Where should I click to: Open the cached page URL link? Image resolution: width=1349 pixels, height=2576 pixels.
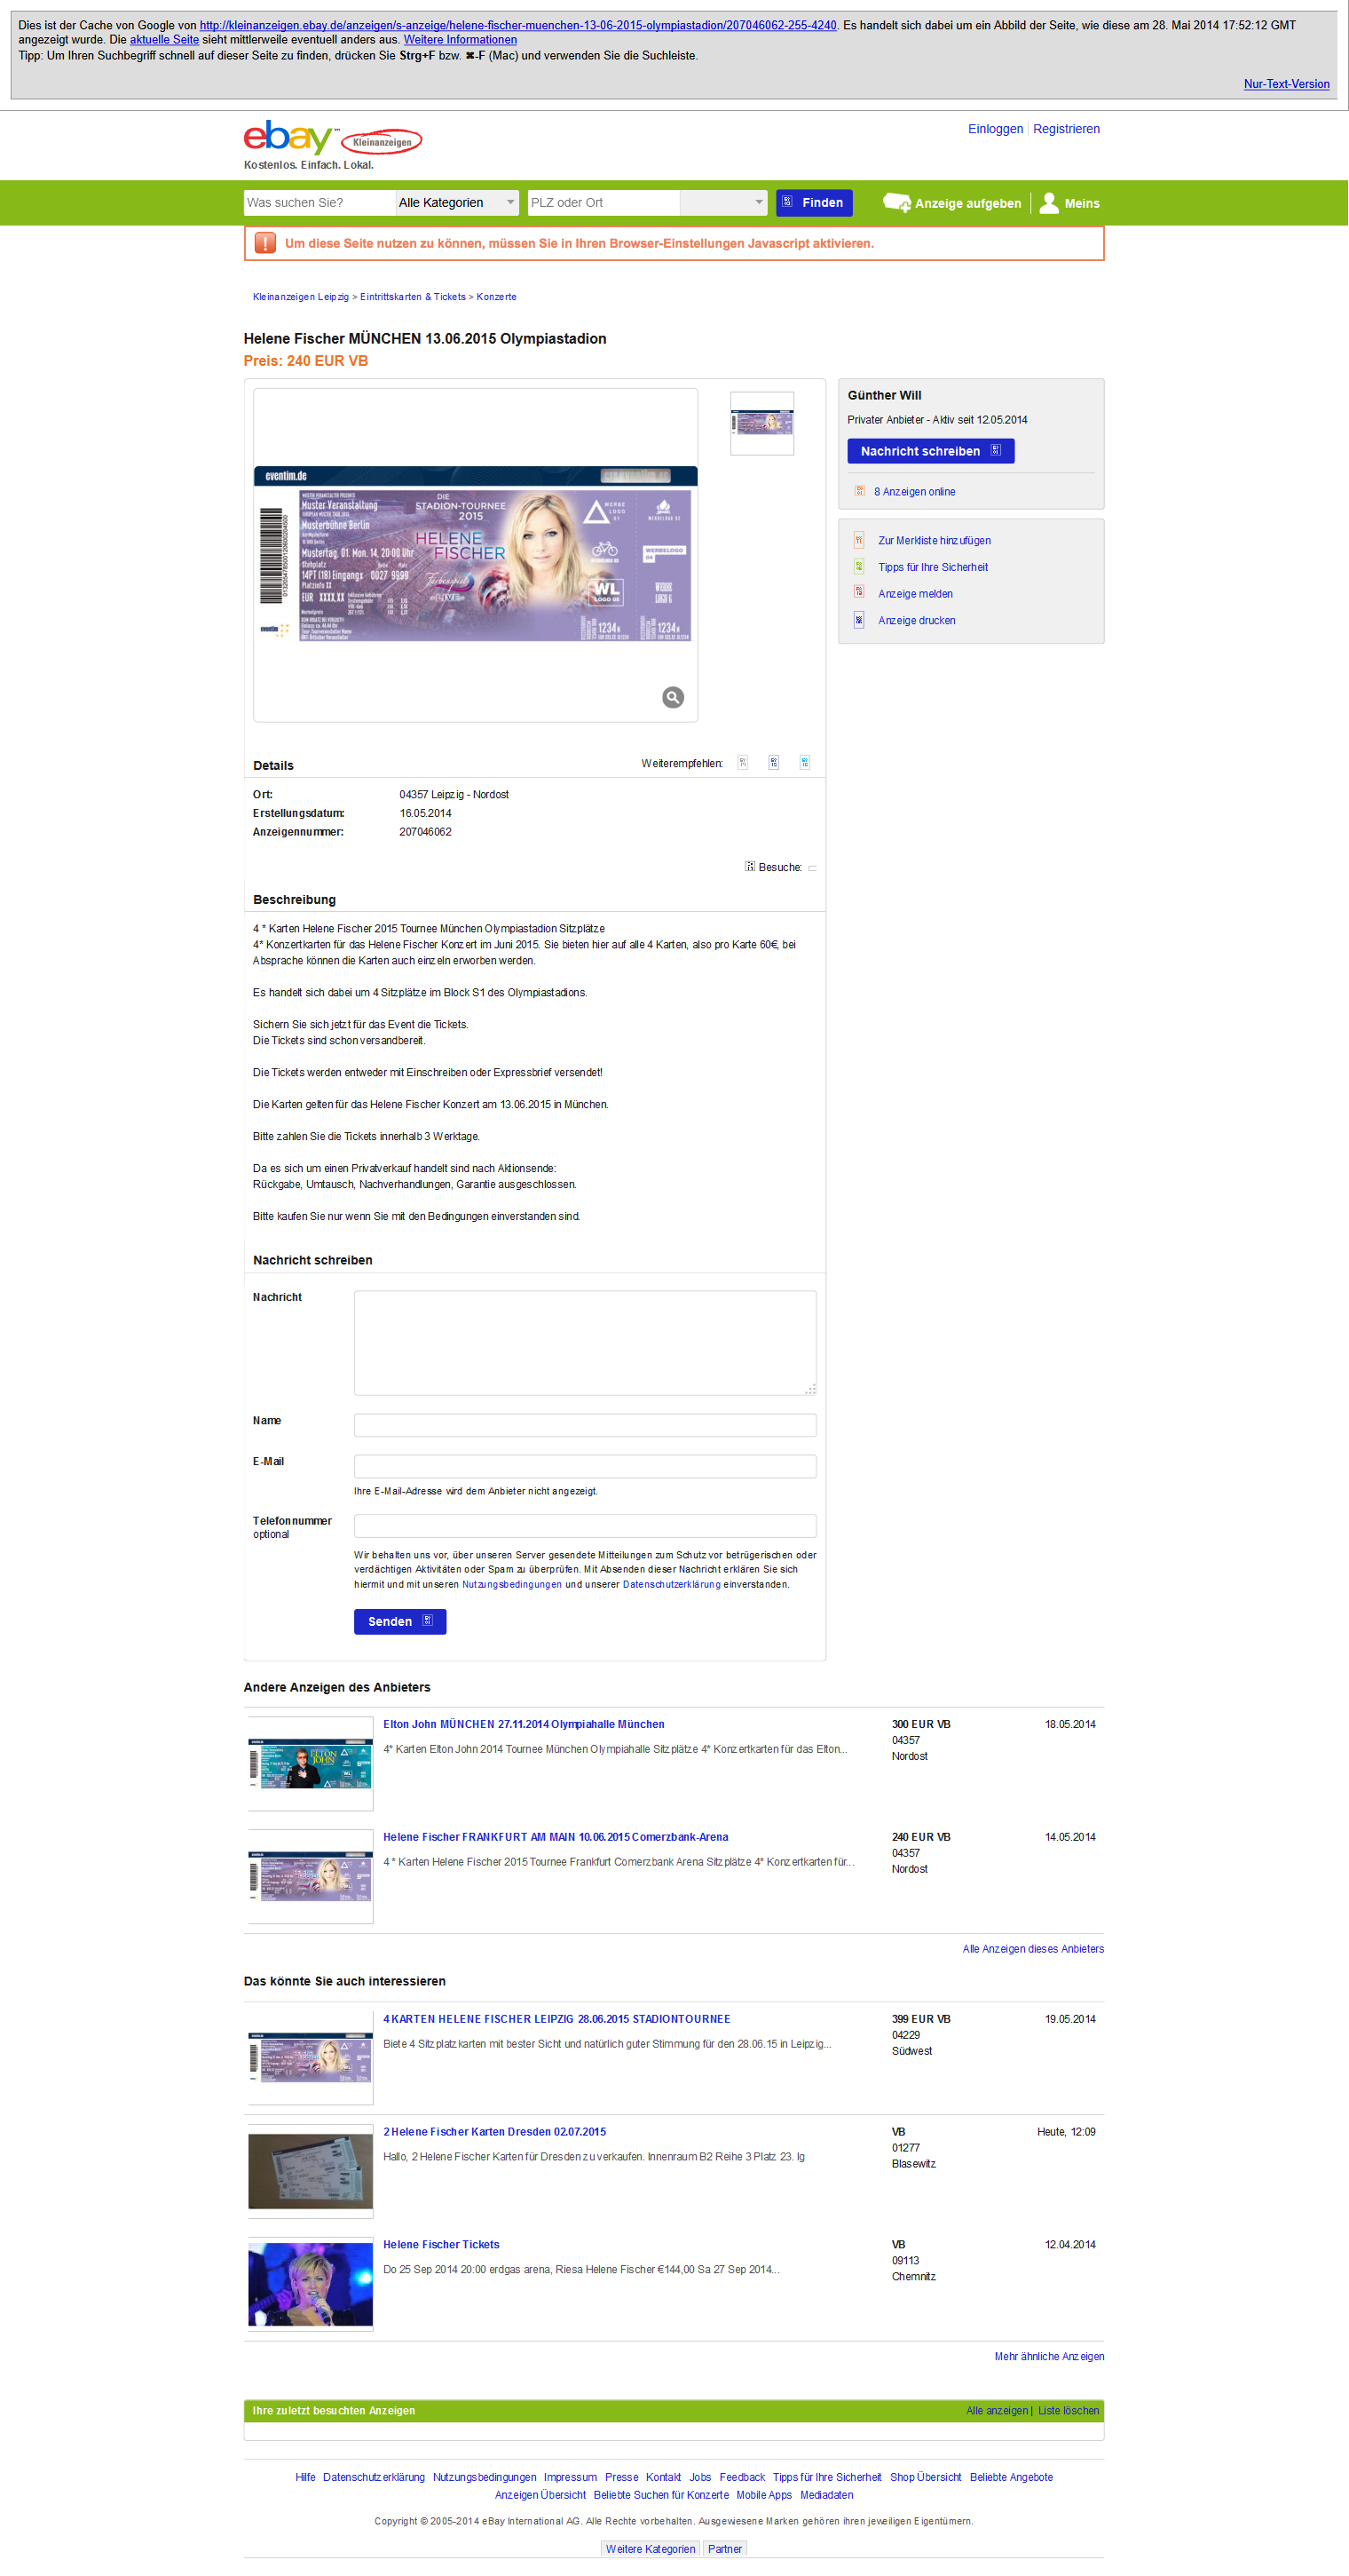click(517, 25)
